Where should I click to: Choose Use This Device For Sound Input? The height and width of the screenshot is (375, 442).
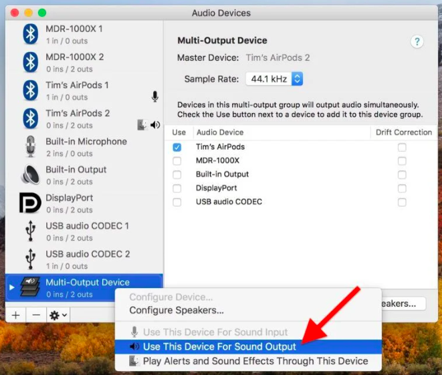(x=248, y=332)
